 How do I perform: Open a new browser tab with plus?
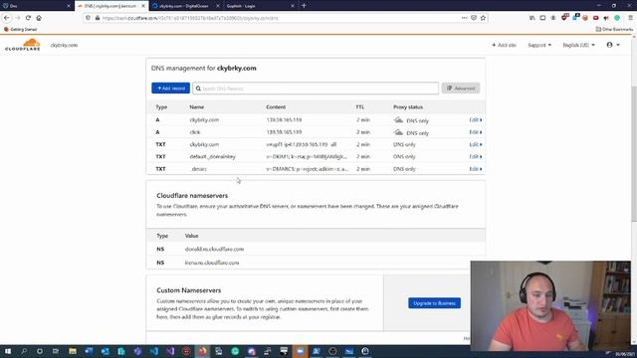304,6
